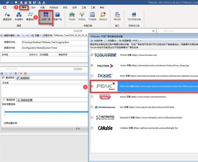Viewport: 198px width, 162px height.
Task: Click the blue circle start icon in replay toolbar
Action: pyautogui.click(x=2, y=74)
